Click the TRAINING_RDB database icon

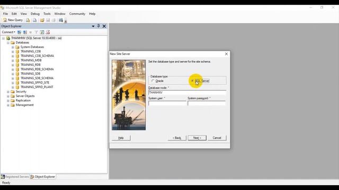click(17, 65)
